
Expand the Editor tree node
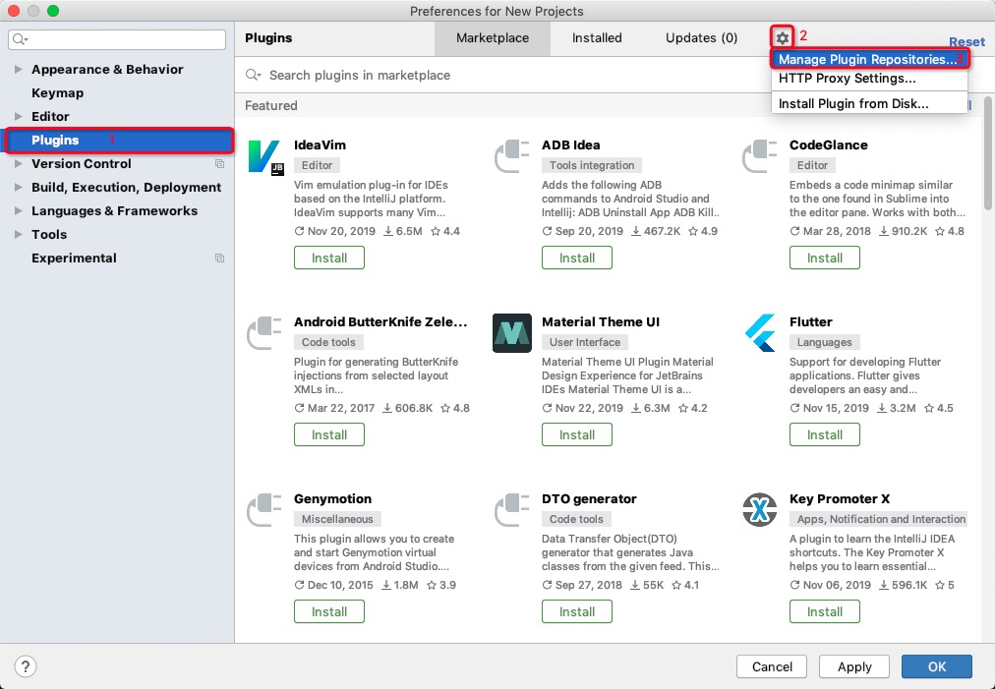pos(19,116)
